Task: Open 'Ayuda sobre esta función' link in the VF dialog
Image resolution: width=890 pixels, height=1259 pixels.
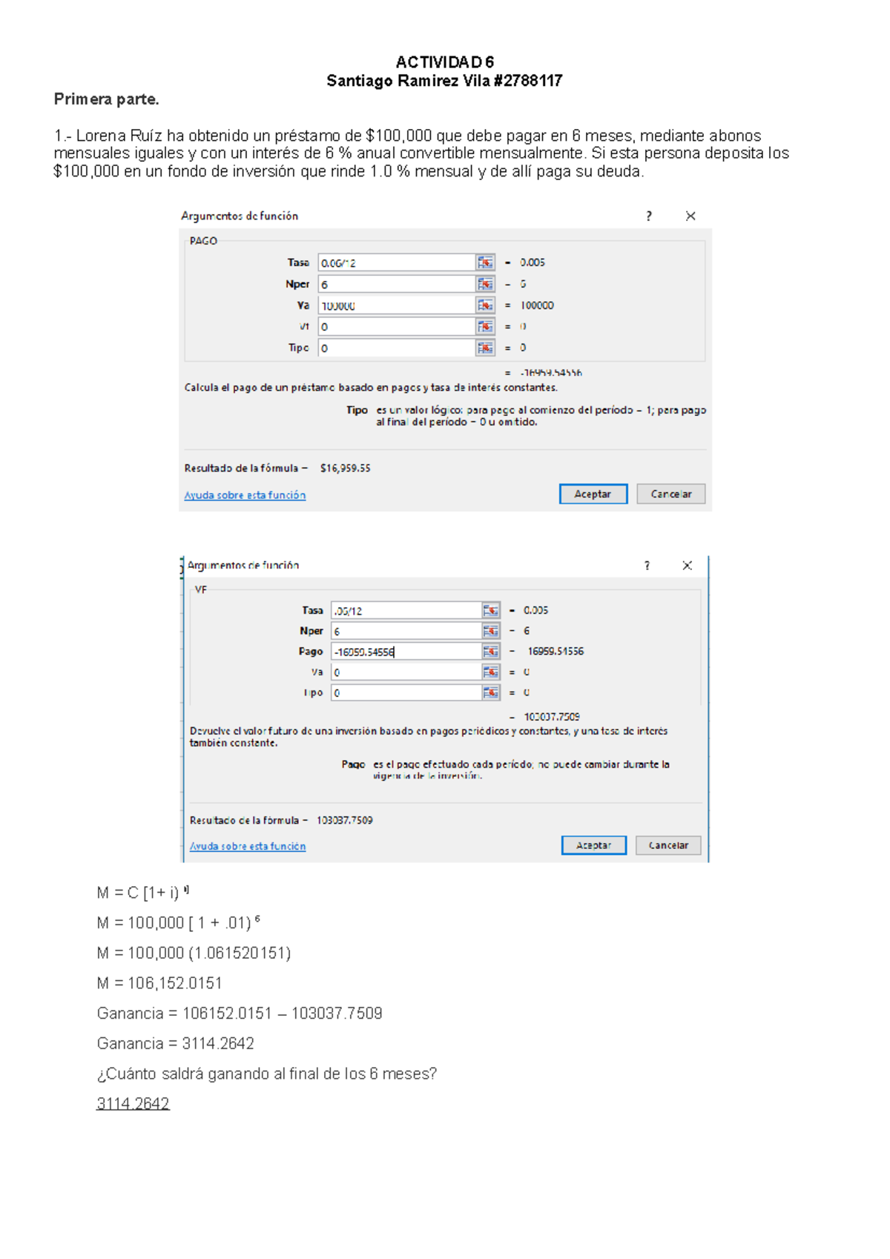Action: pos(248,846)
